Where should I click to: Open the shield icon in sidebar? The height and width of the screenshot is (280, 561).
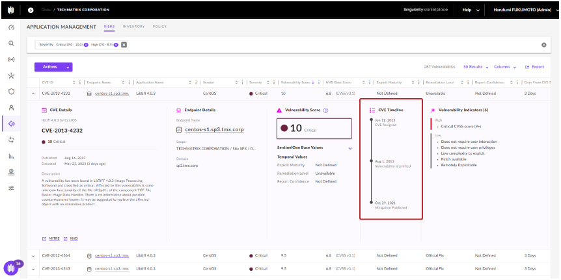coord(11,92)
